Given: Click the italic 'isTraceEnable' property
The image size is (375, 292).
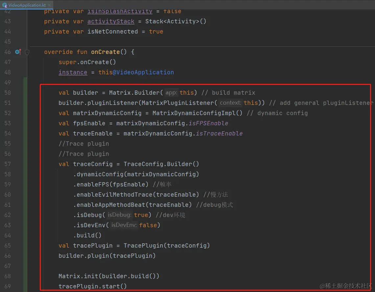Looking at the screenshot, I should coord(219,134).
